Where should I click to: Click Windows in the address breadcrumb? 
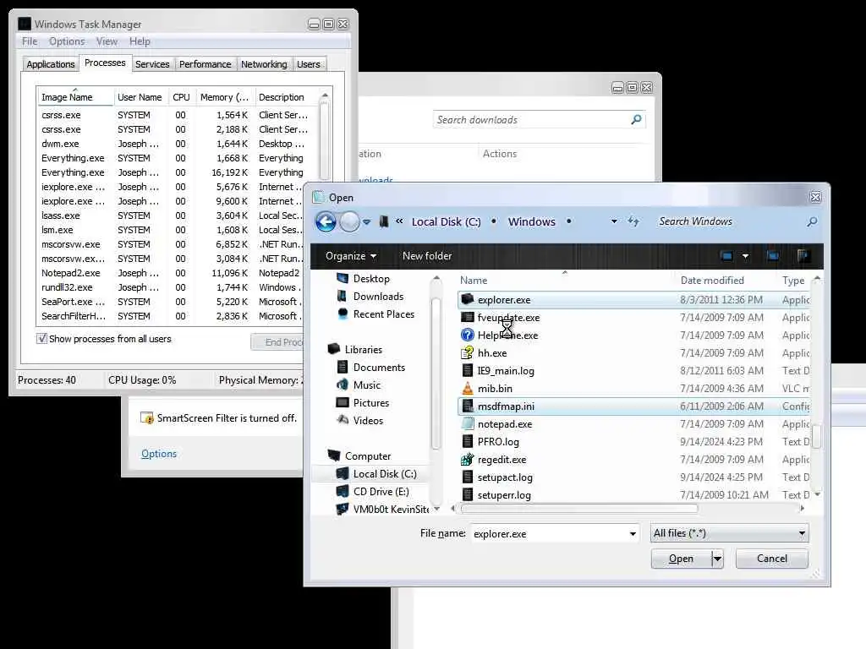[531, 222]
